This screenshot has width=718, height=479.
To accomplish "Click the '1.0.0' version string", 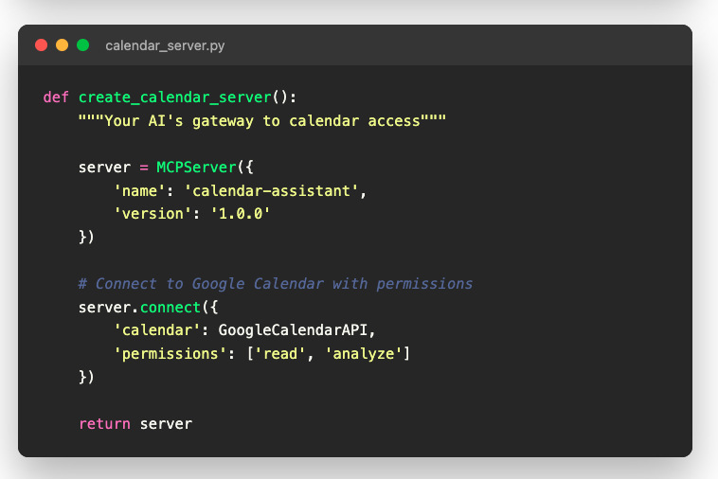I will [241, 214].
